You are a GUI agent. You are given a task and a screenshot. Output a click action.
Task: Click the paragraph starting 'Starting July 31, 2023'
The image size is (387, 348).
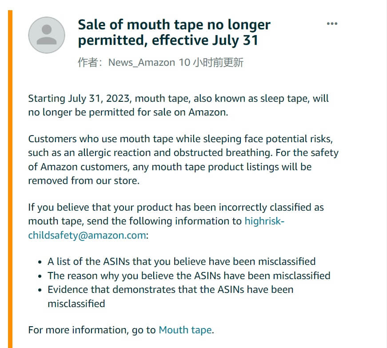pyautogui.click(x=178, y=105)
